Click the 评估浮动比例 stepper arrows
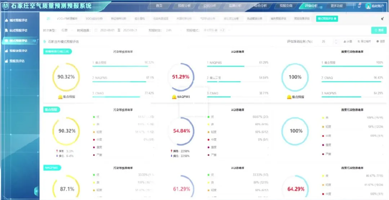This screenshot has width=389, height=200. click(336, 42)
